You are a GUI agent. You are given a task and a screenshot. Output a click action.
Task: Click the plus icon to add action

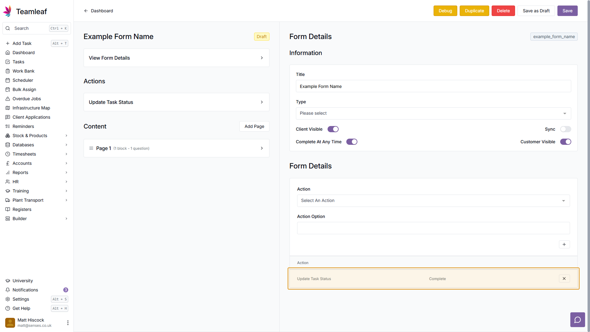coord(564,244)
